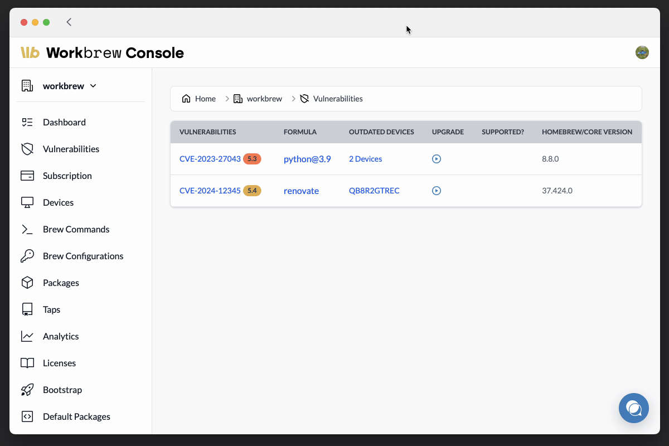The height and width of the screenshot is (446, 669).
Task: Click the Devices monitor icon
Action: (x=27, y=202)
